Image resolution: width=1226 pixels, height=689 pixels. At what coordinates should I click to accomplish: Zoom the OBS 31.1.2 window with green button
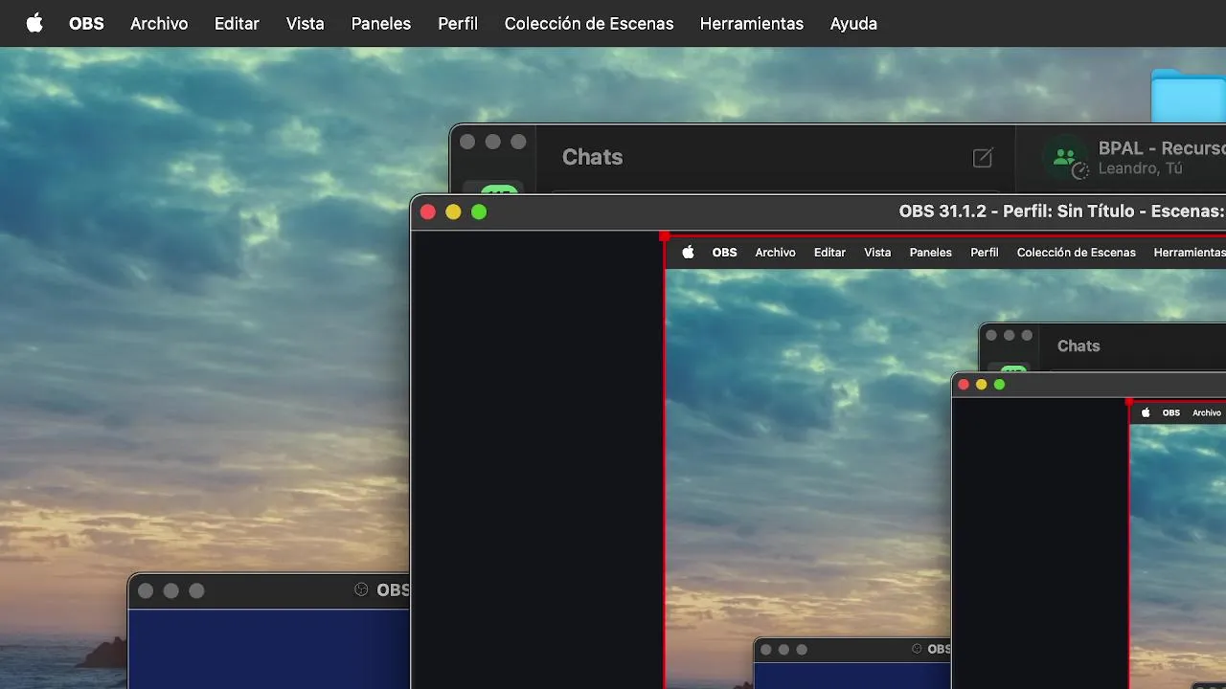coord(479,211)
